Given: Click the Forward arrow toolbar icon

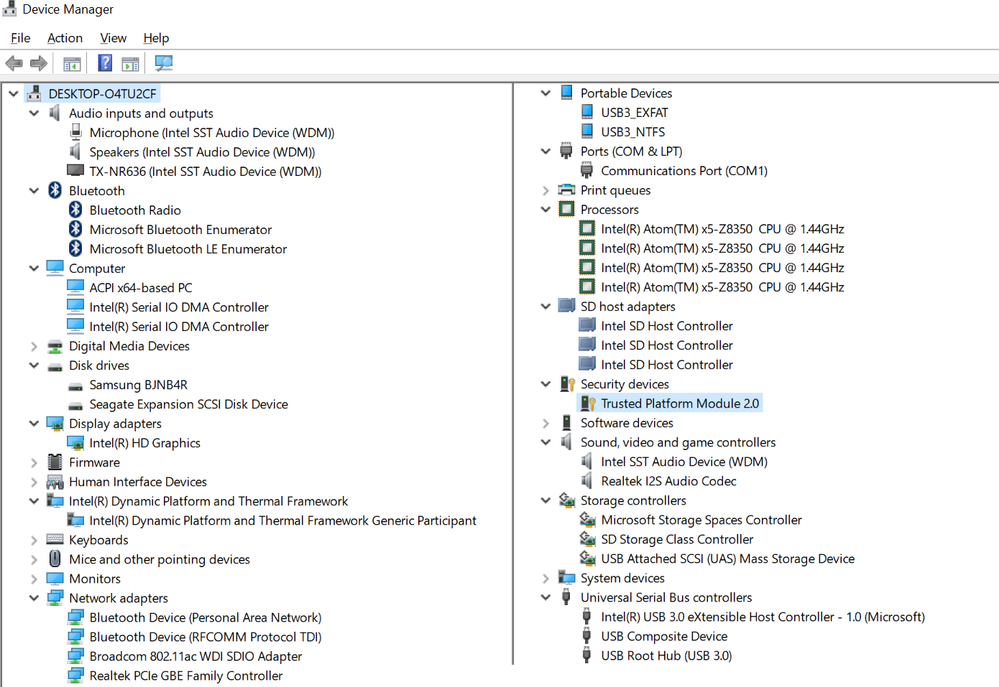Looking at the screenshot, I should (x=39, y=63).
